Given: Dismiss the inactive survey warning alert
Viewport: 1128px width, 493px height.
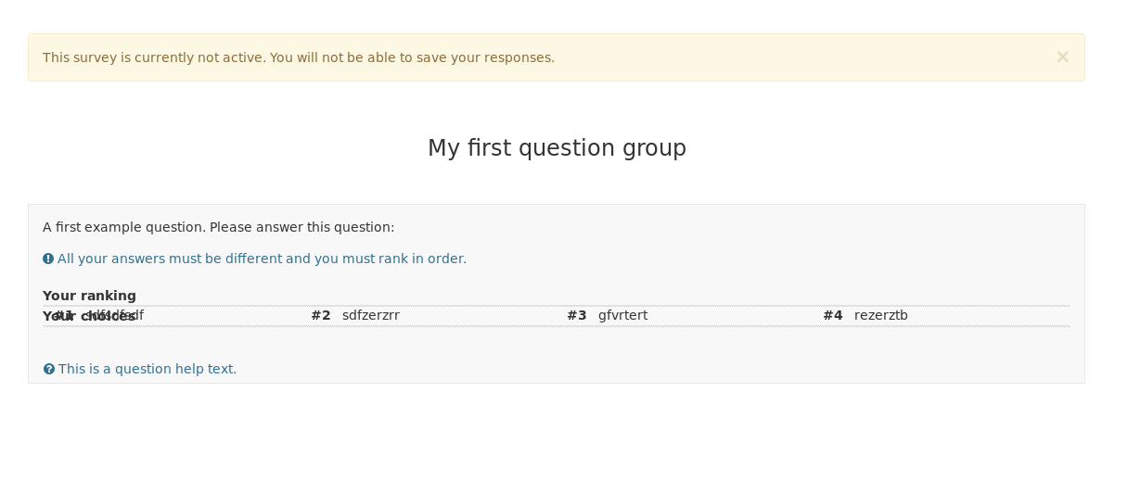Looking at the screenshot, I should pyautogui.click(x=1062, y=57).
